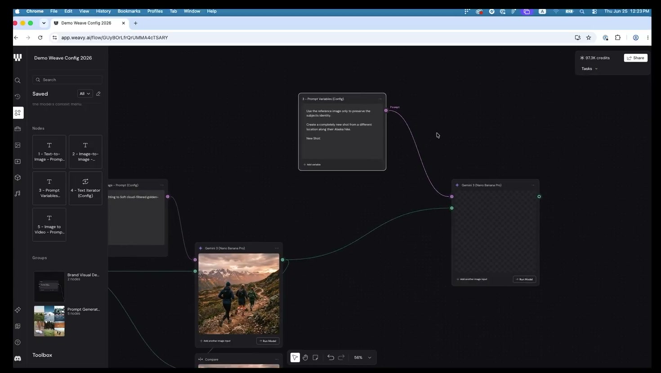661x373 pixels.
Task: Open the 56% zoom level dropdown
Action: click(362, 358)
